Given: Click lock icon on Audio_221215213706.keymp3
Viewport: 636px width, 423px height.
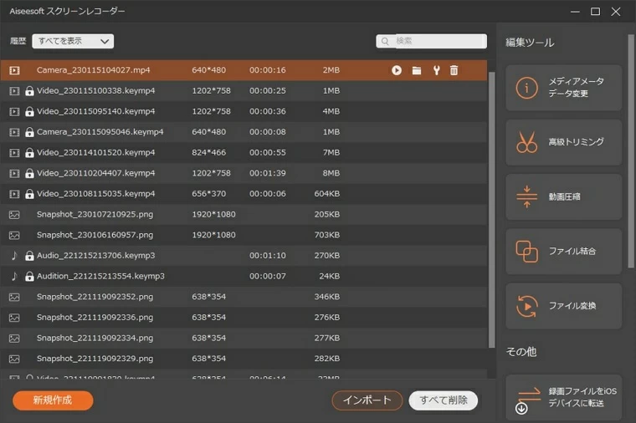Looking at the screenshot, I should (29, 256).
